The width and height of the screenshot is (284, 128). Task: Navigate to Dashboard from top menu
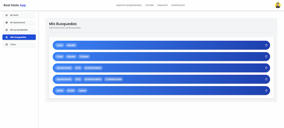point(178,5)
